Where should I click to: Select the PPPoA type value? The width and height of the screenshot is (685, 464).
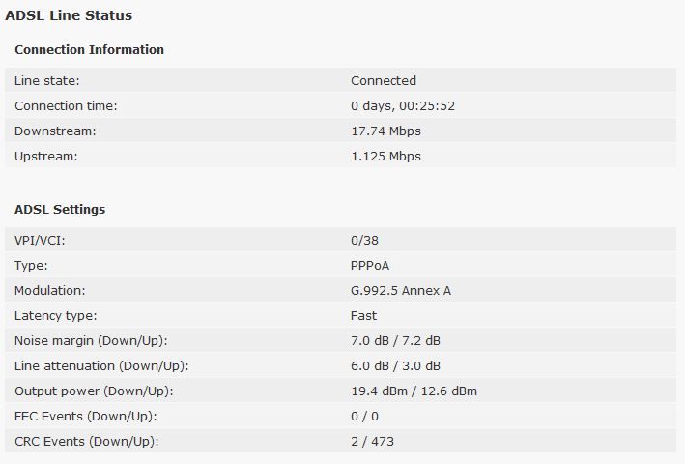coord(370,266)
